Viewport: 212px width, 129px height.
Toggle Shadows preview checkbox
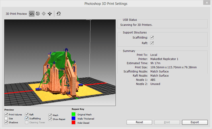pyautogui.click(x=6, y=122)
